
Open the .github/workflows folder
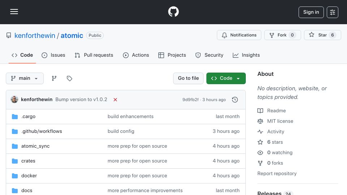coord(42,131)
